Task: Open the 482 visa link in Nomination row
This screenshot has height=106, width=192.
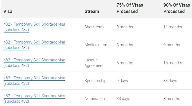Action: point(34,99)
